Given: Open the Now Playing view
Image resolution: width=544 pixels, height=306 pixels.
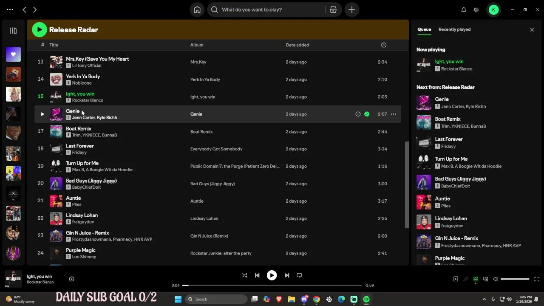Looking at the screenshot, I should point(456,279).
